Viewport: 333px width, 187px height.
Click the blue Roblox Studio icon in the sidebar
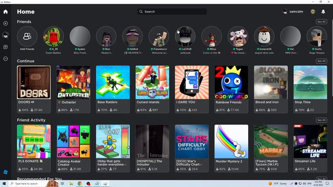(6, 172)
